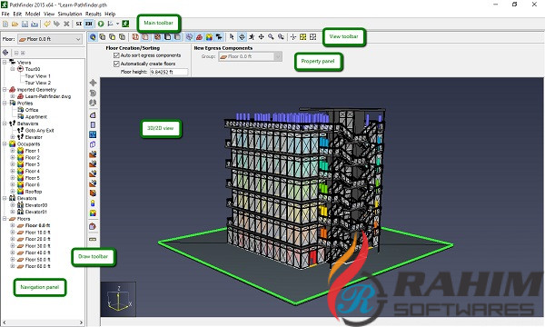The height and width of the screenshot is (327, 545).
Task: Click the collapse-all icon above the tree
Action: click(16, 53)
